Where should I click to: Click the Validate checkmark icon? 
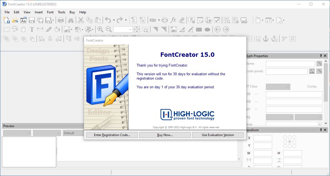click(x=217, y=20)
